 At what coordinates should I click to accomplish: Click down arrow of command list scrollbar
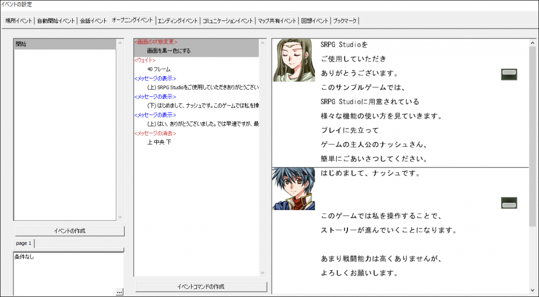click(x=263, y=273)
